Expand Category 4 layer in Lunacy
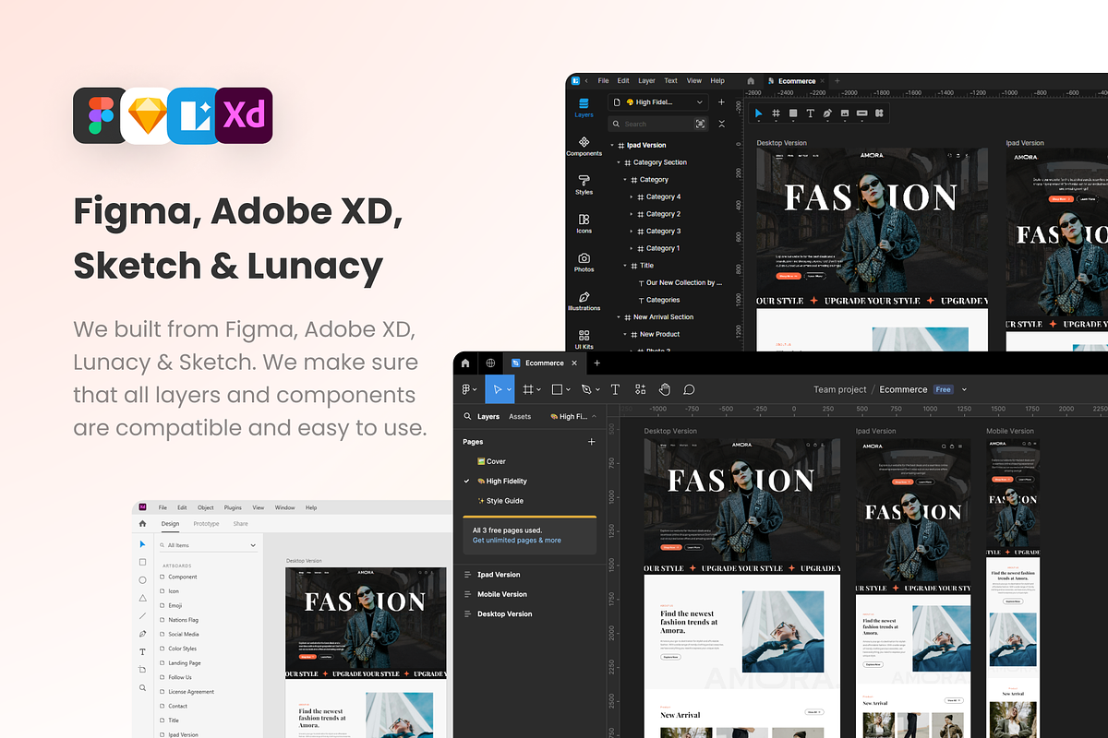Image resolution: width=1108 pixels, height=738 pixels. click(x=632, y=196)
